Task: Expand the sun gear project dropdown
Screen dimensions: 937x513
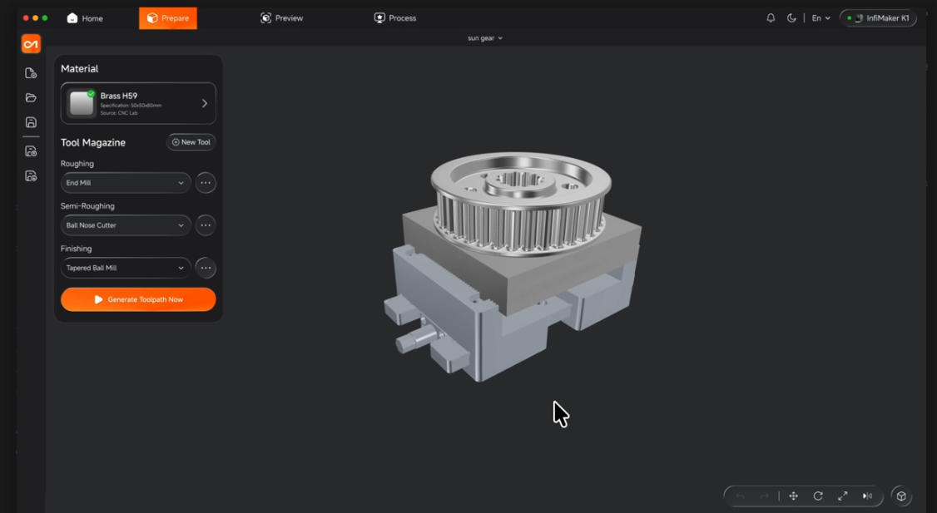Action: coord(484,38)
